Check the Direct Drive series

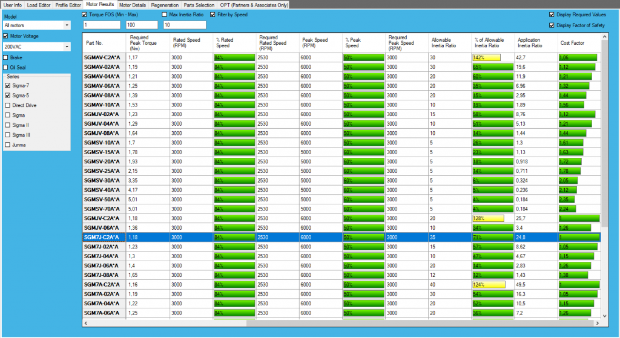7,105
